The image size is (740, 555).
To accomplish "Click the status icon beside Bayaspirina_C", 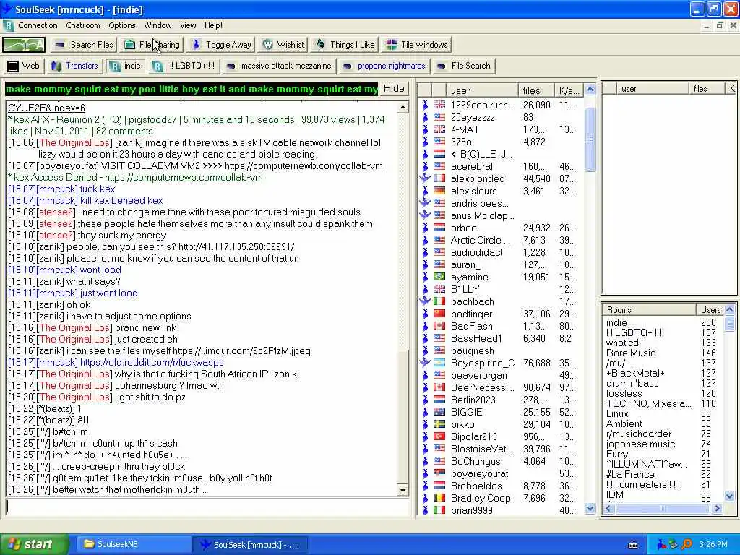I will pos(425,363).
